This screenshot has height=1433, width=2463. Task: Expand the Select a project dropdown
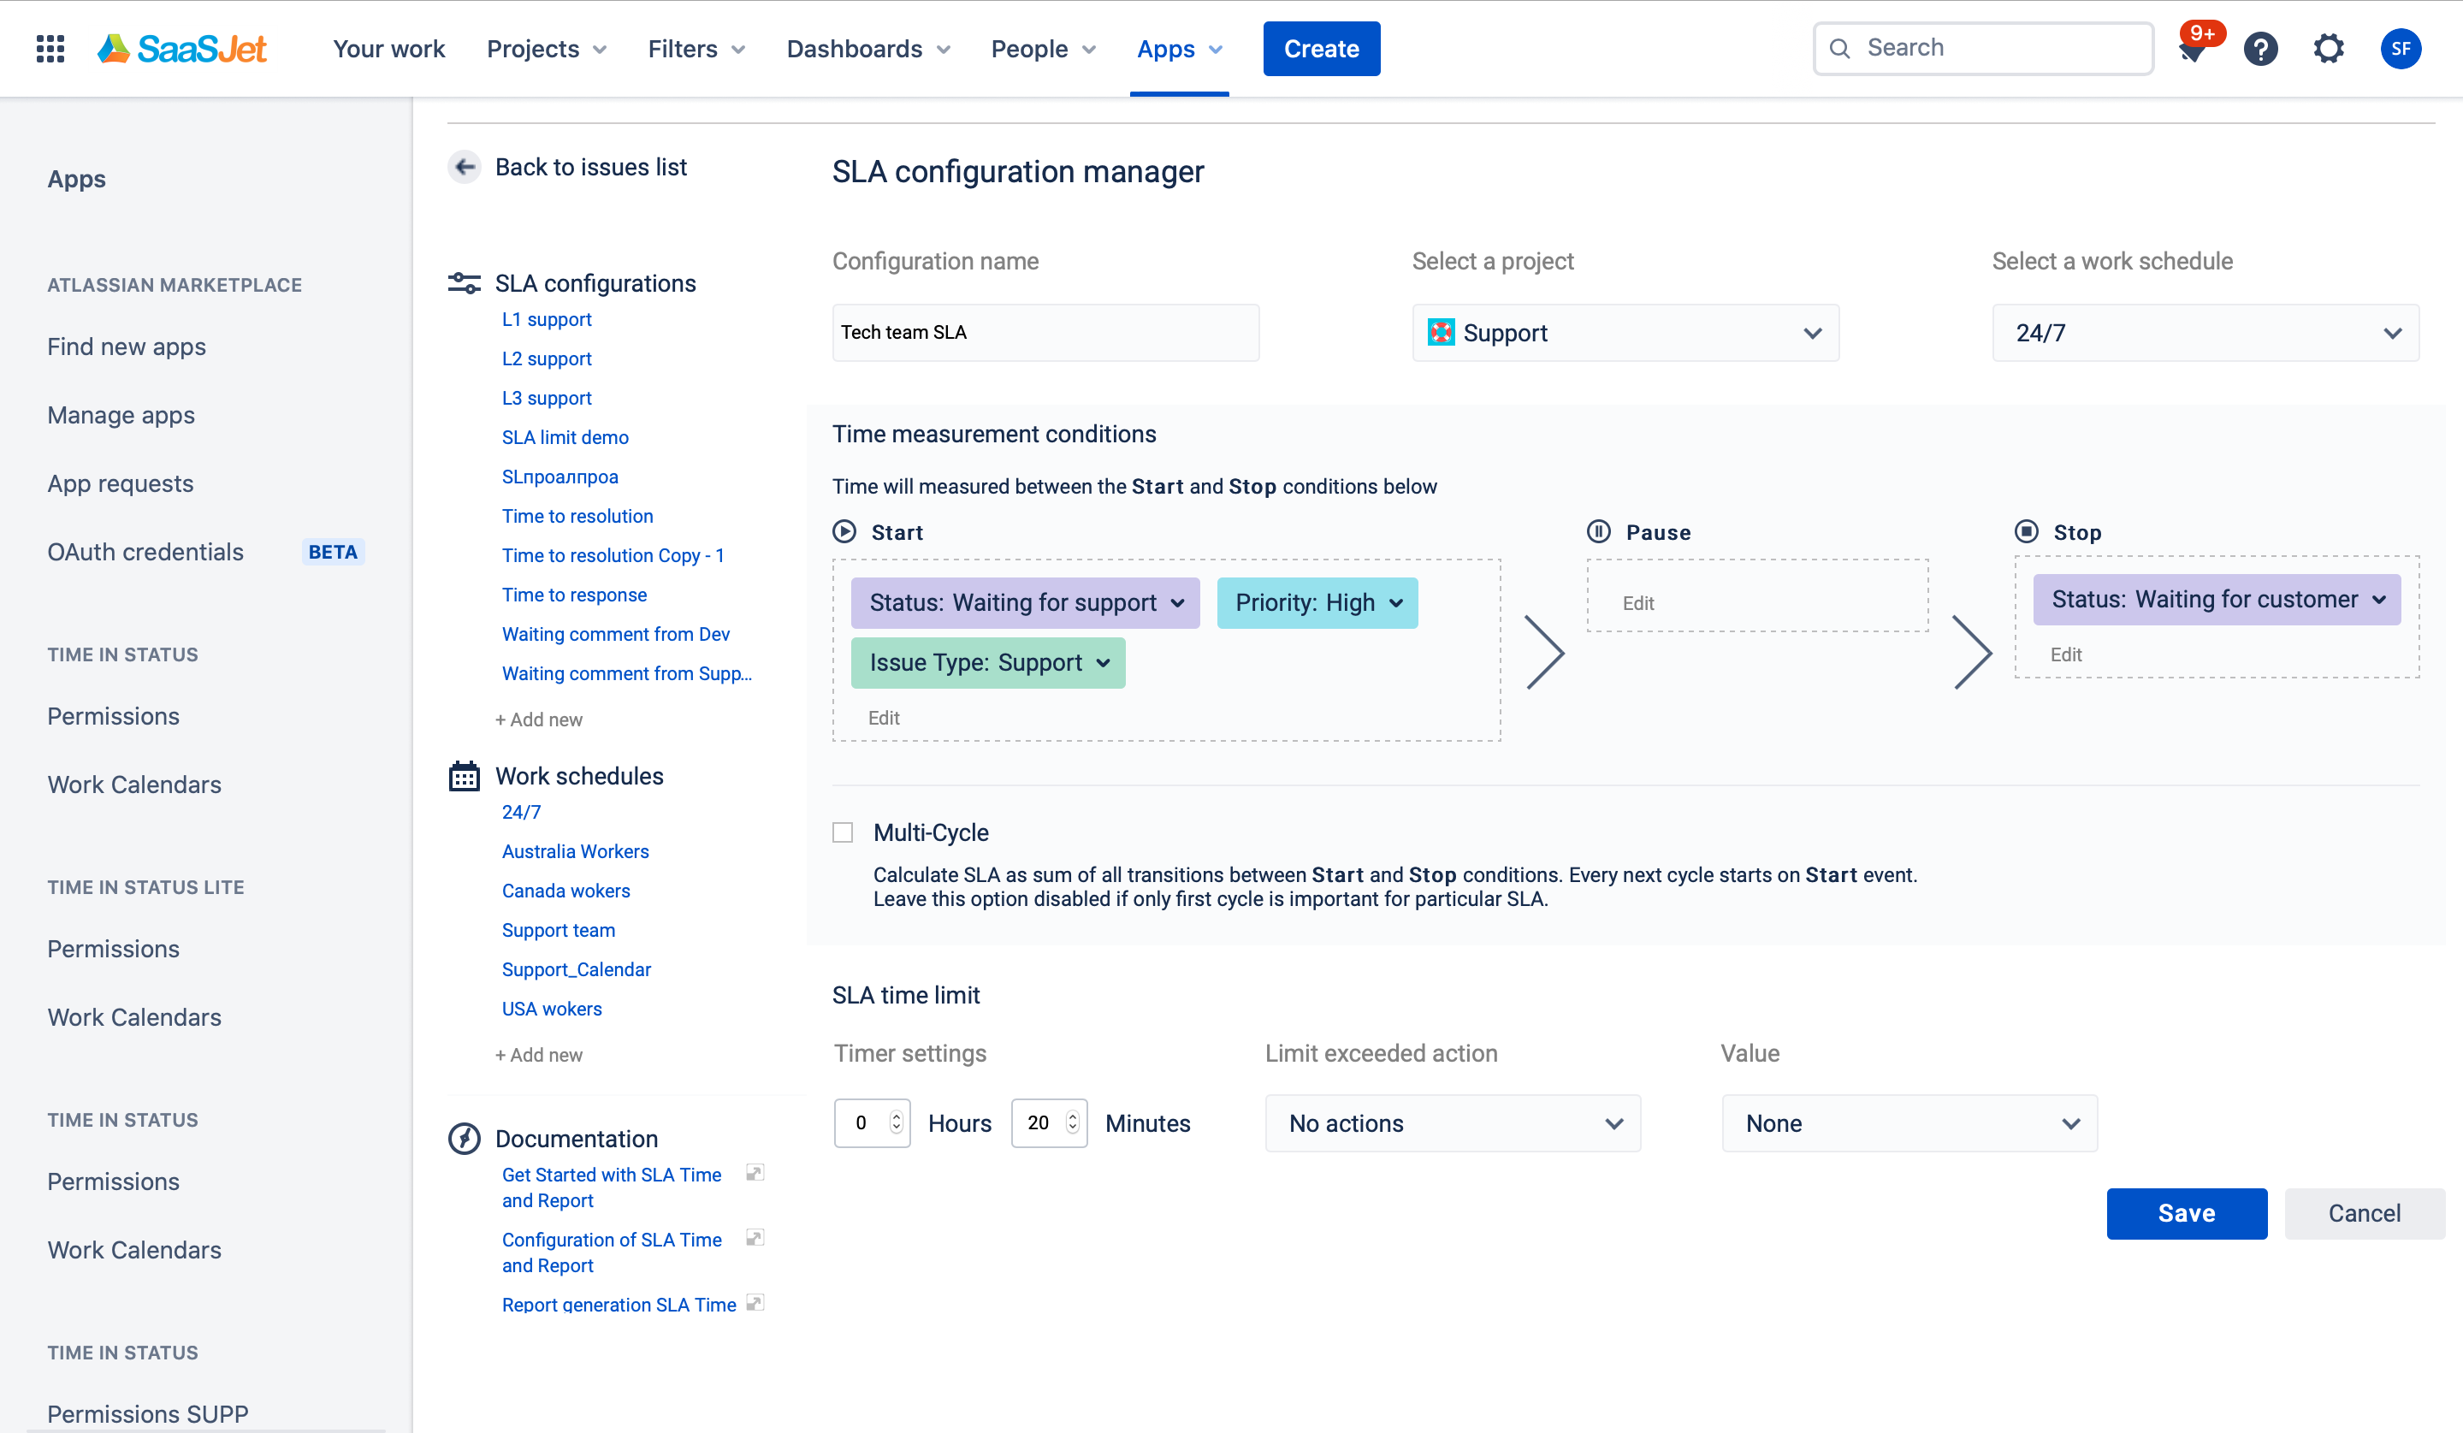coord(1625,334)
